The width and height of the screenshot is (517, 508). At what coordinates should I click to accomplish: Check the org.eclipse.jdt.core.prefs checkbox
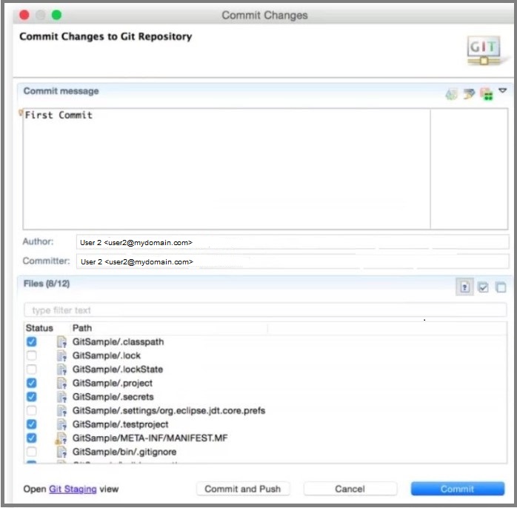click(32, 410)
